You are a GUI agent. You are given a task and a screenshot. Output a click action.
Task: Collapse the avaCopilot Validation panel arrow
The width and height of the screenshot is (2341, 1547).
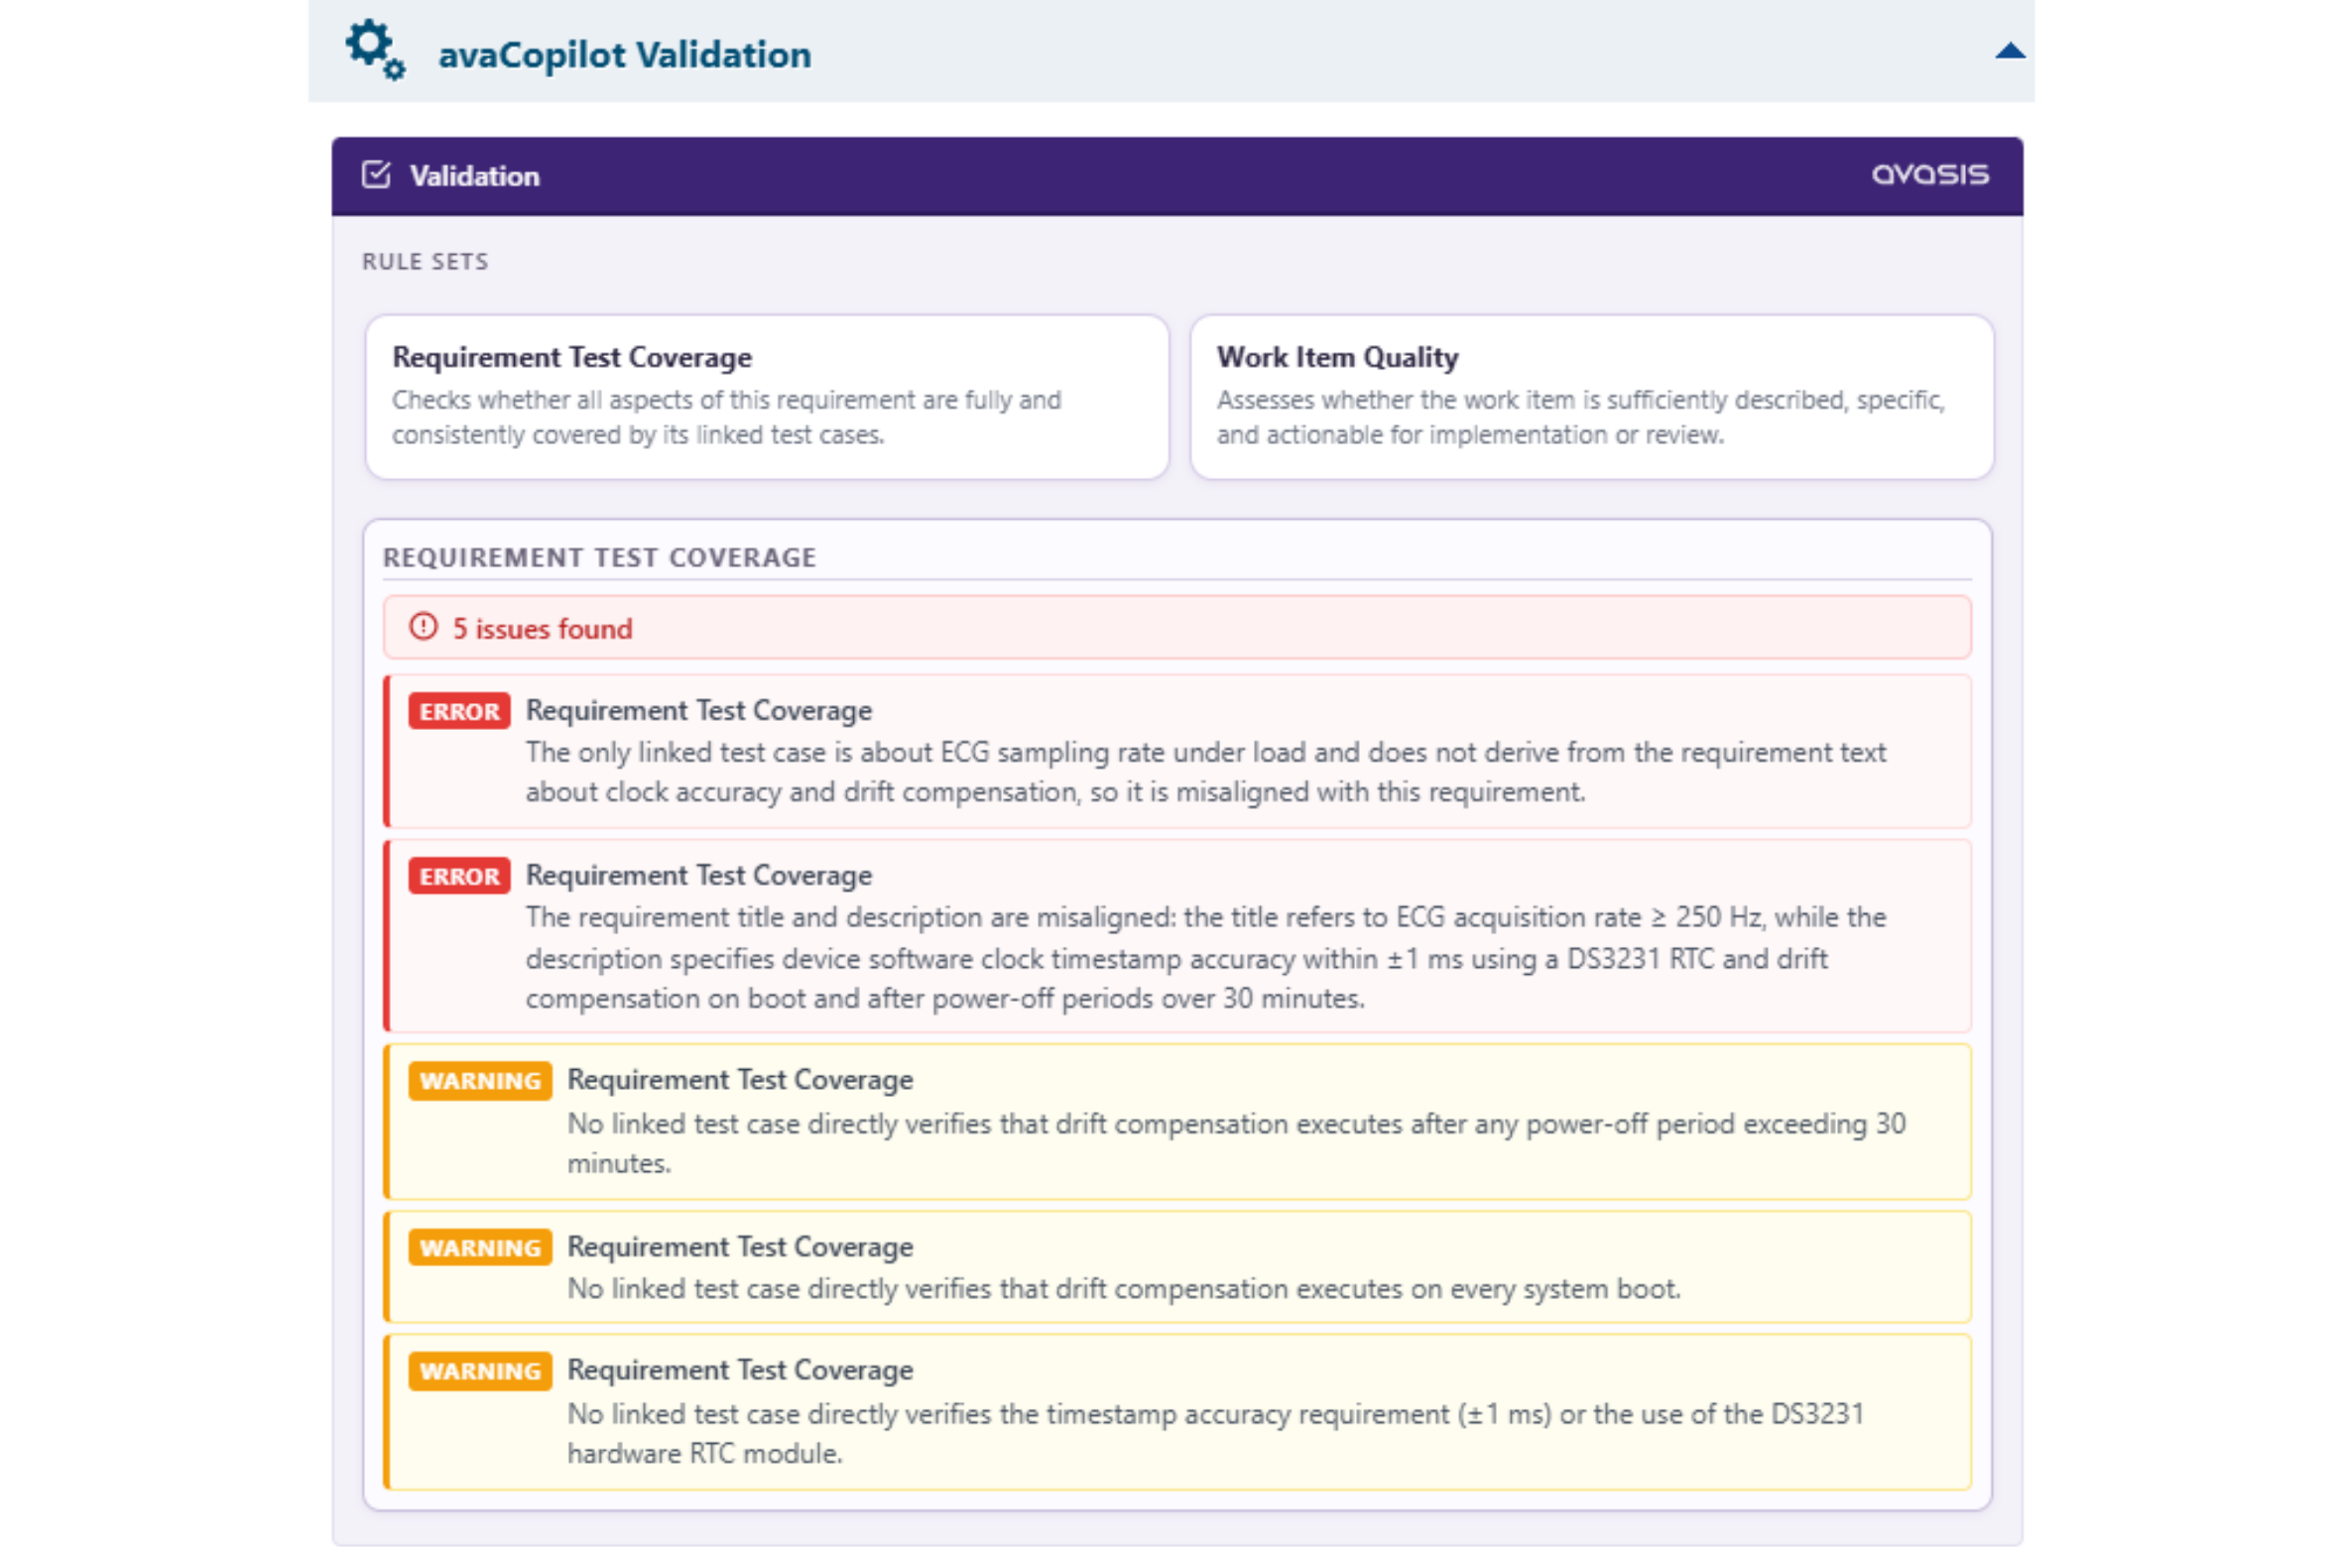point(2009,51)
